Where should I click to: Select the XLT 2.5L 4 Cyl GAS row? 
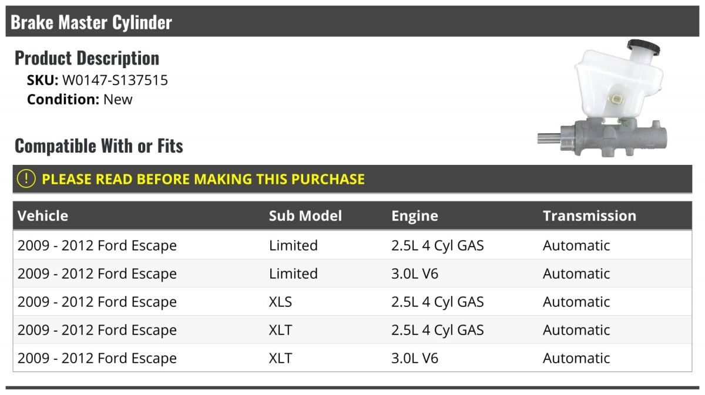[x=352, y=330]
